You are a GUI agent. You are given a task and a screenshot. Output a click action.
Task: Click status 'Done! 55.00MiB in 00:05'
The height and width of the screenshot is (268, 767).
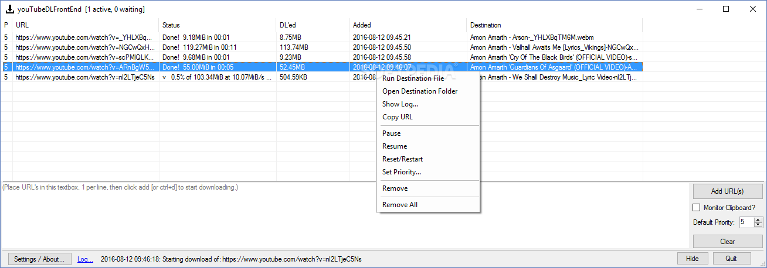tap(198, 67)
